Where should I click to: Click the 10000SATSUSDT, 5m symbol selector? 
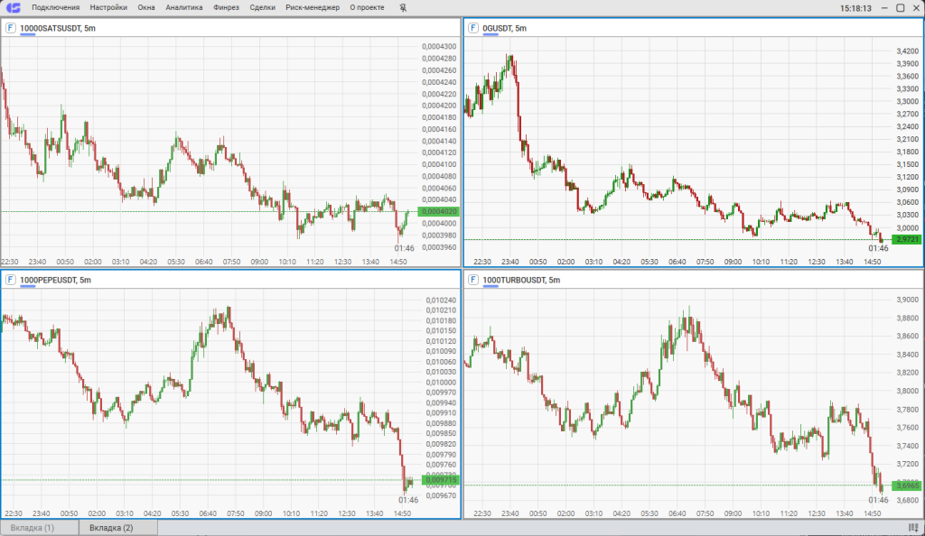[58, 28]
